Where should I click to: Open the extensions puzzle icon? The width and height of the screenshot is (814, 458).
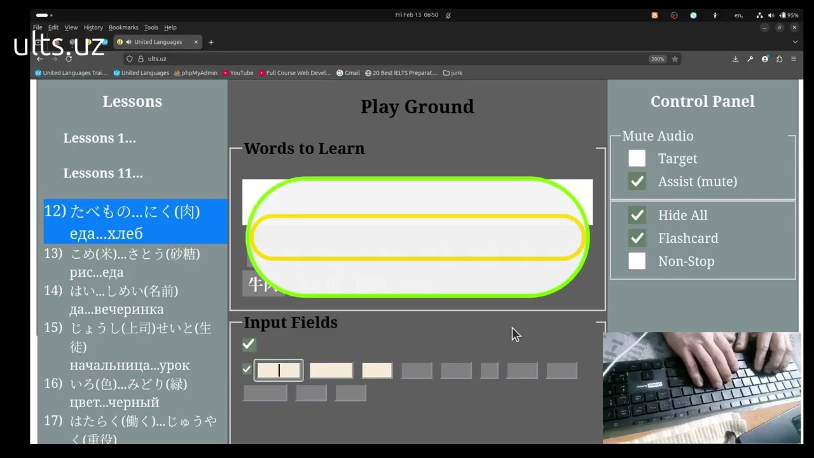coord(779,59)
